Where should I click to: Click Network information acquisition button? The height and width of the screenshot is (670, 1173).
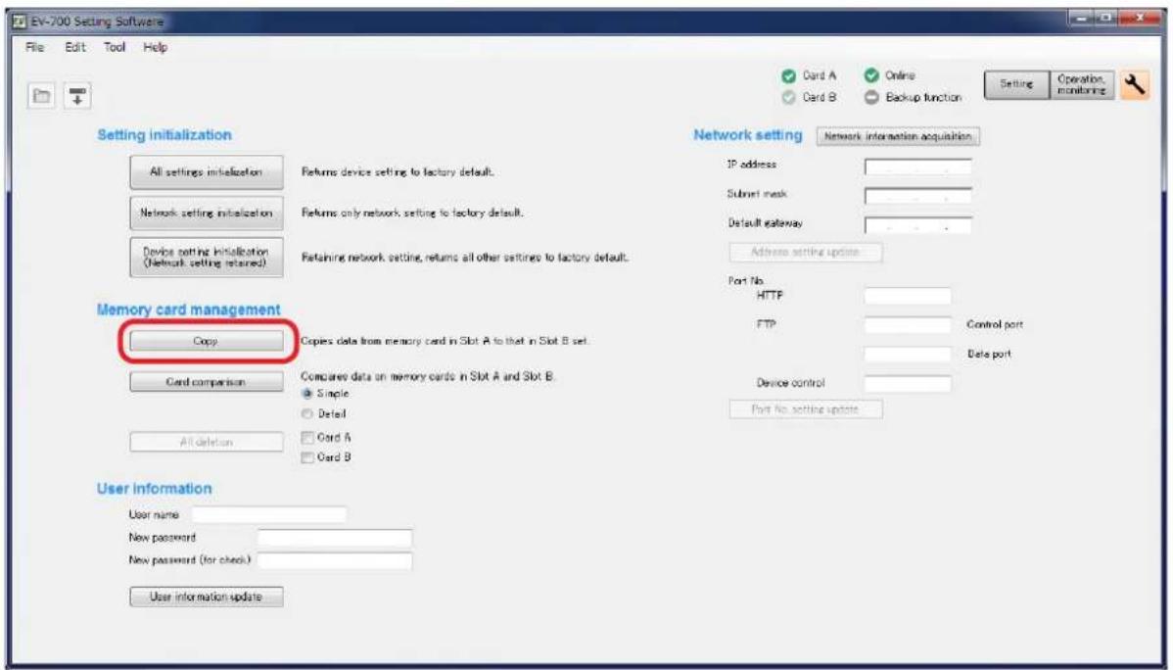coord(898,137)
